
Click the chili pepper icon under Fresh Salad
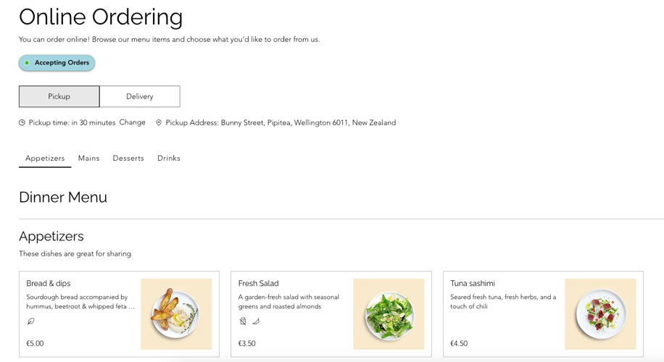point(256,321)
